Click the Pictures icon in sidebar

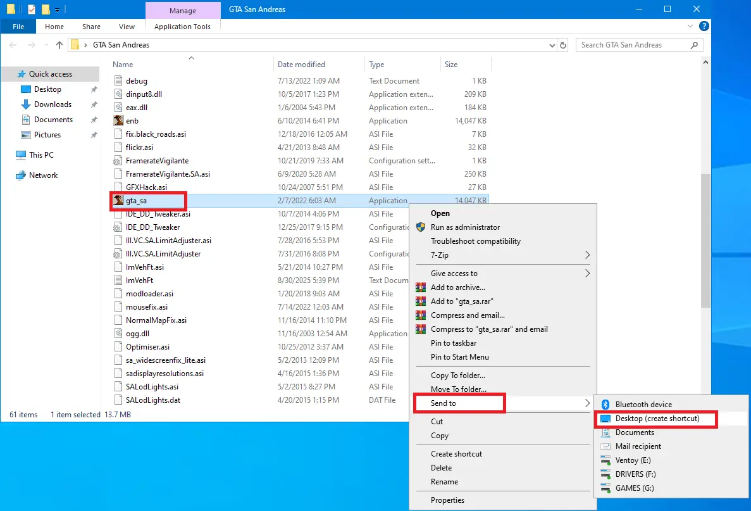click(26, 135)
